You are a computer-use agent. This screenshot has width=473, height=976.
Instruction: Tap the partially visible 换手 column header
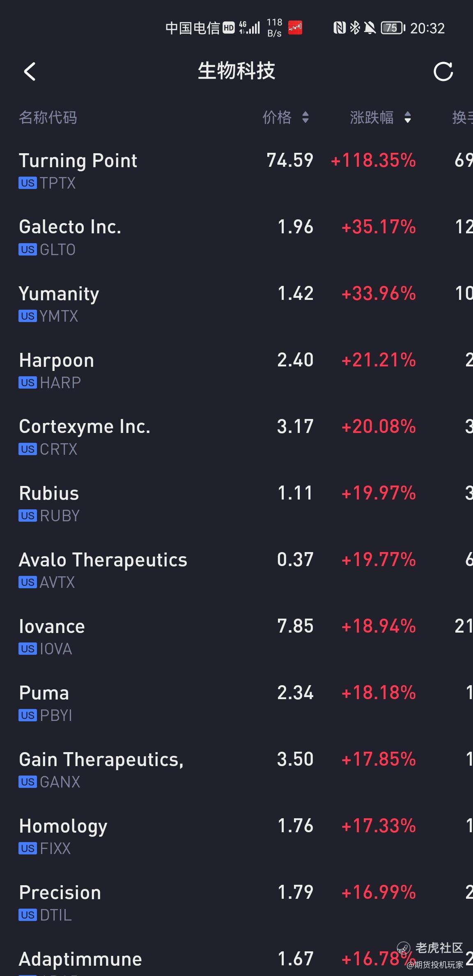tap(462, 117)
